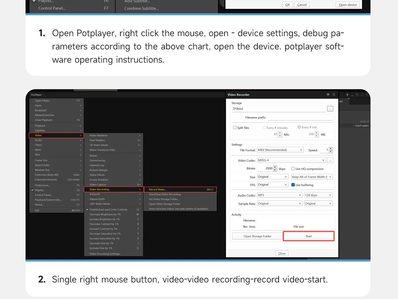Adjust the Bitrate 2000 spinner arrows

[275, 168]
